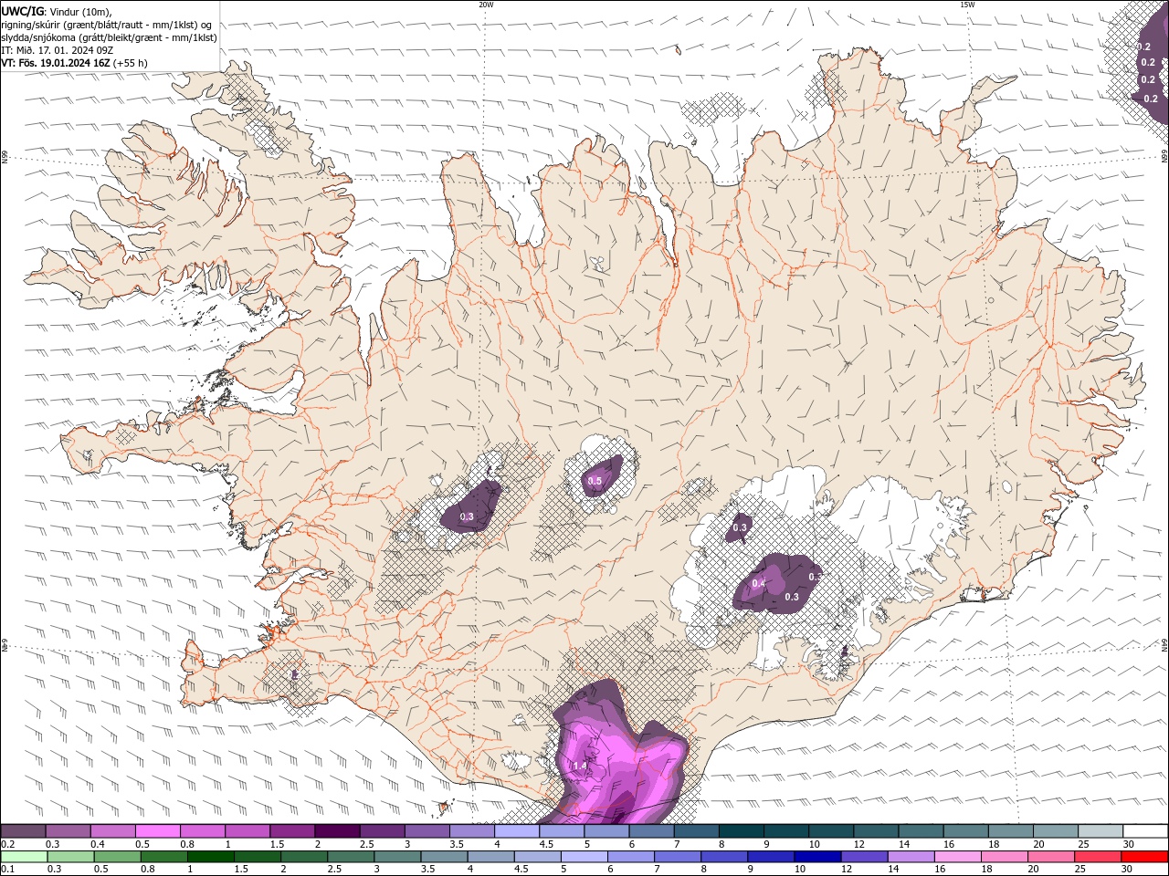Viewport: 1169px width, 876px height.
Task: Select the violet 12 rain-scale swatch
Action: (x=864, y=857)
